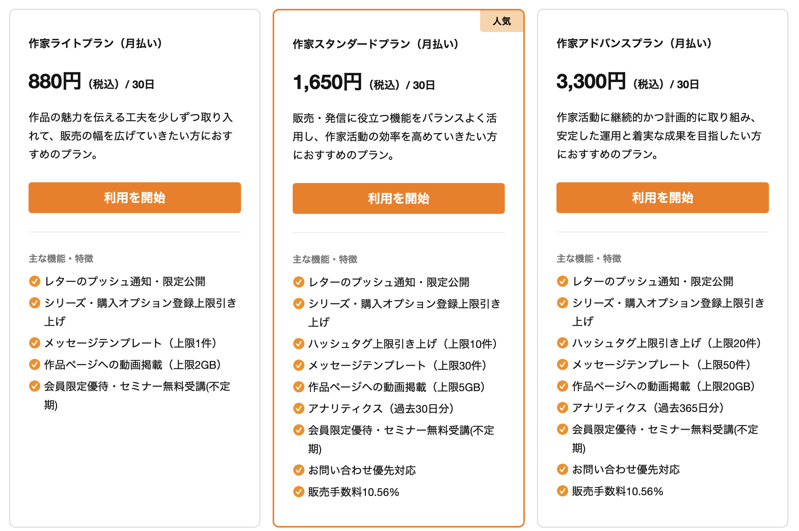Click the check icon for アナリティクス(過去30日分)
The height and width of the screenshot is (531, 799).
pyautogui.click(x=298, y=408)
